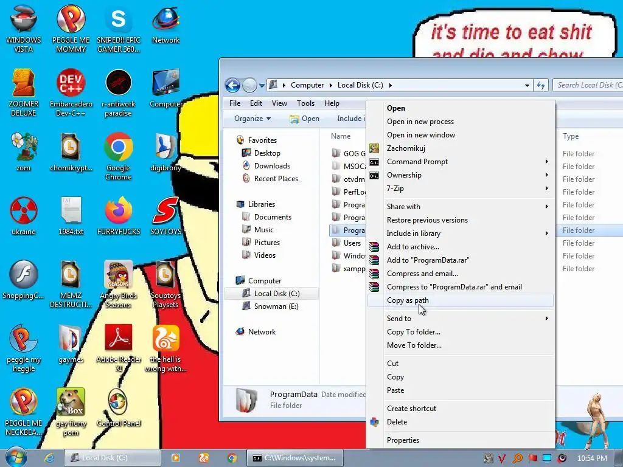This screenshot has width=623, height=467.
Task: Choose Zachomikuj in context menu
Action: click(461, 148)
